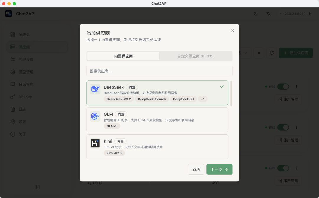The height and width of the screenshot is (198, 319).
Task: Click the 搜索供应商 search field
Action: 159,71
